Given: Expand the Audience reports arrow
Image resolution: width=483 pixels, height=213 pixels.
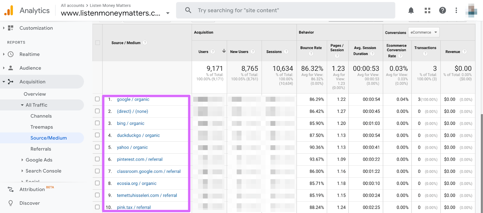Looking at the screenshot, I should [4, 68].
